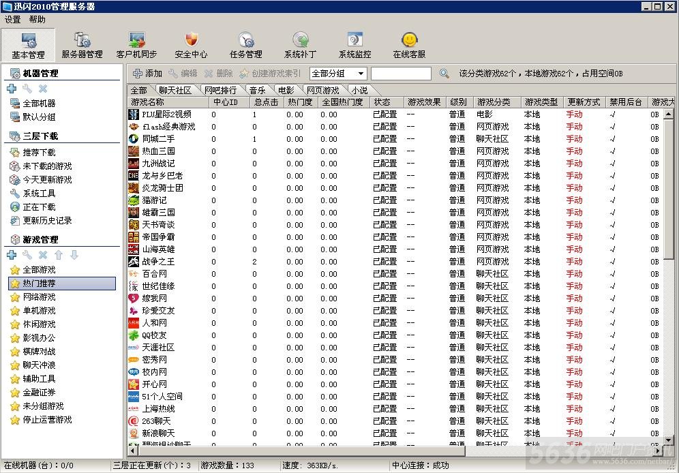Click the game list scroll-up arrow
Viewport: 679px width, 473px height.
668,114
